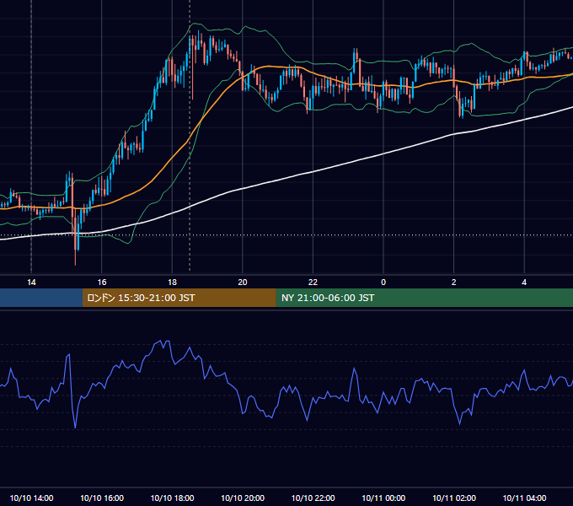Click the 16 hour axis label
The height and width of the screenshot is (506, 573).
tap(102, 283)
